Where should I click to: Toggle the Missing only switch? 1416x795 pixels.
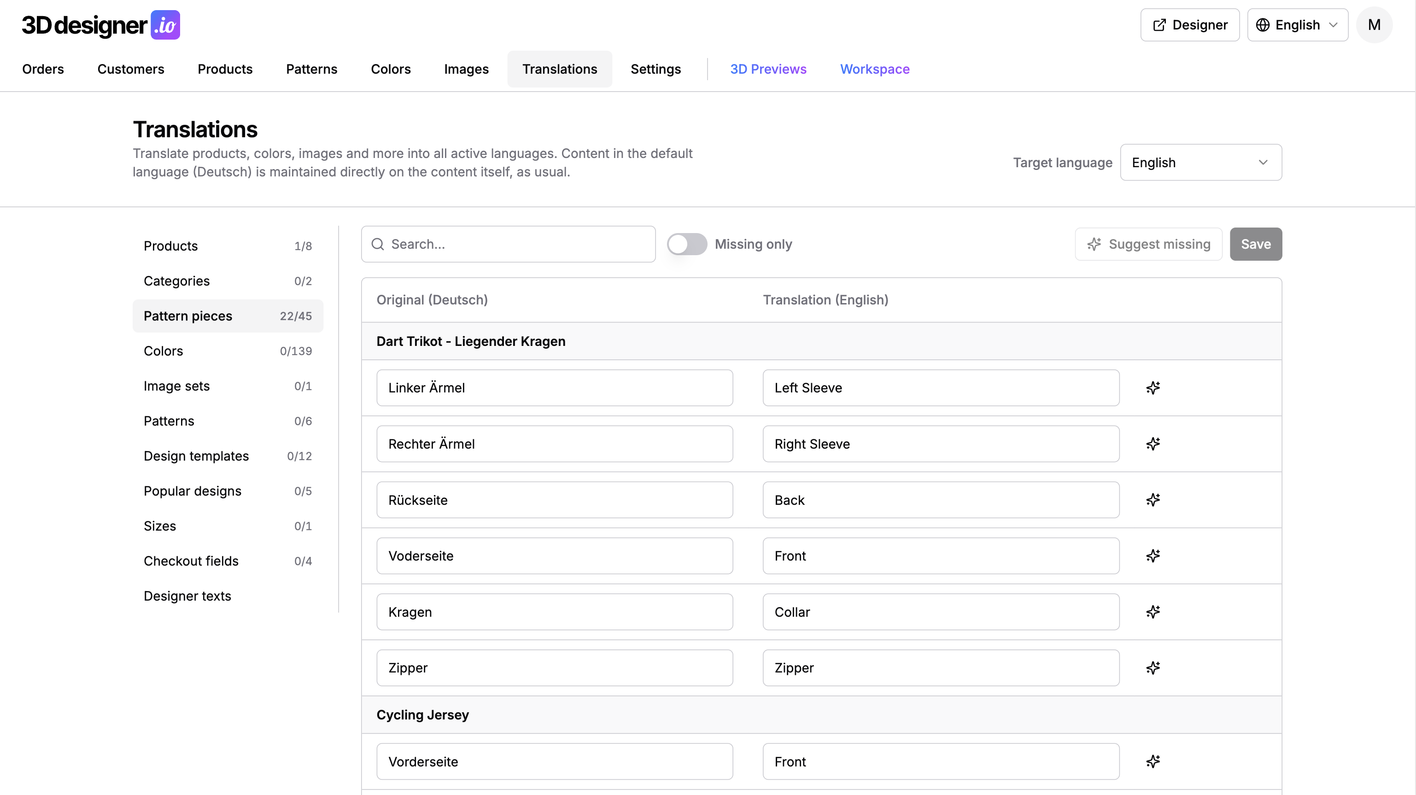pyautogui.click(x=686, y=244)
